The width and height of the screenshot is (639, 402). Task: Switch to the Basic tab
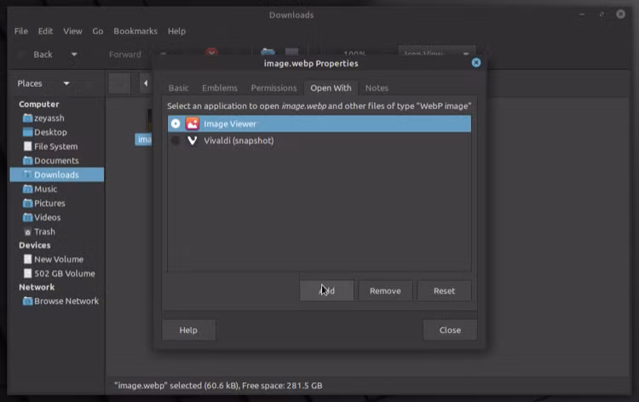179,88
